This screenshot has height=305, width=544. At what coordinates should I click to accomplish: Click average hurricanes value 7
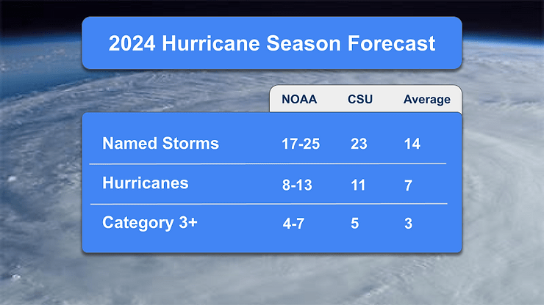click(x=408, y=185)
